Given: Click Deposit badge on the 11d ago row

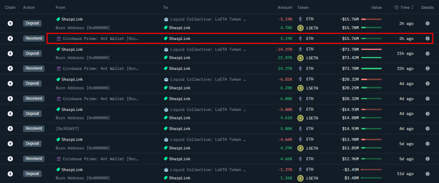Looking at the screenshot, I should (x=32, y=174).
